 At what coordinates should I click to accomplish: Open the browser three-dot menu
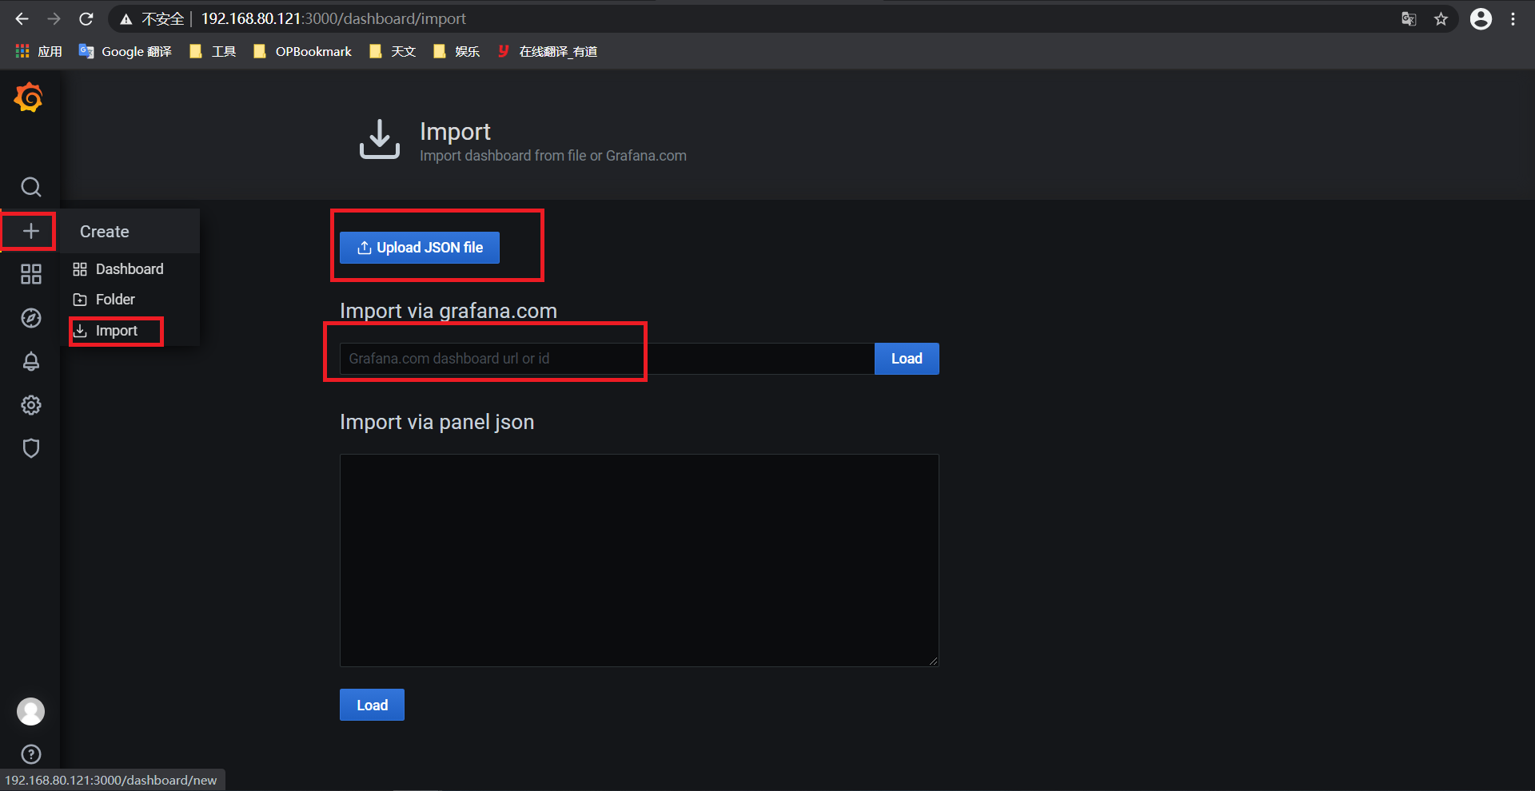[x=1513, y=19]
